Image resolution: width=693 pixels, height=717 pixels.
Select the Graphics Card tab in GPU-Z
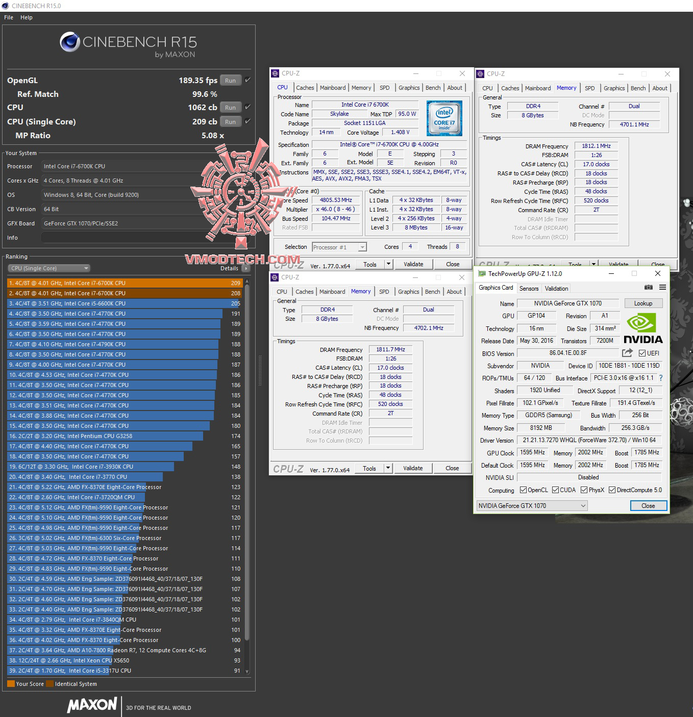[496, 288]
